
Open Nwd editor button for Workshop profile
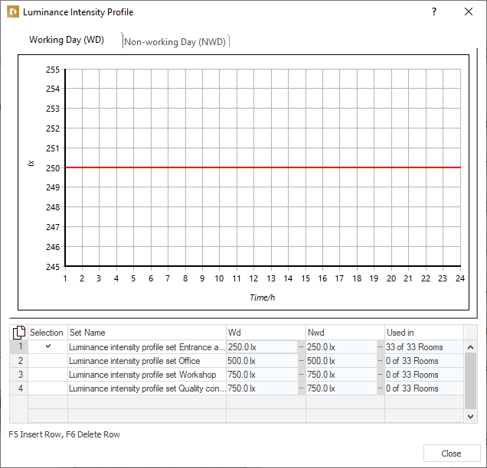click(x=381, y=375)
